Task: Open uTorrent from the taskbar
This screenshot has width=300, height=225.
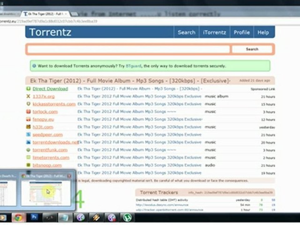Action: [x=127, y=218]
